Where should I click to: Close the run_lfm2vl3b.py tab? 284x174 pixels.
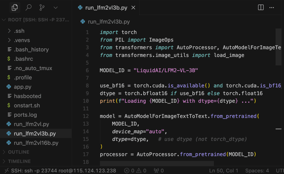[133, 8]
